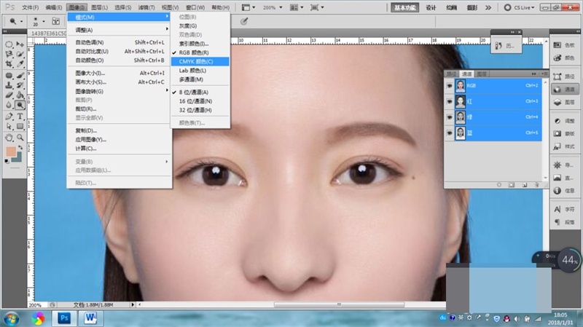This screenshot has width=583, height=327.
Task: Select the Hand tool in toolbox
Action: click(x=9, y=137)
